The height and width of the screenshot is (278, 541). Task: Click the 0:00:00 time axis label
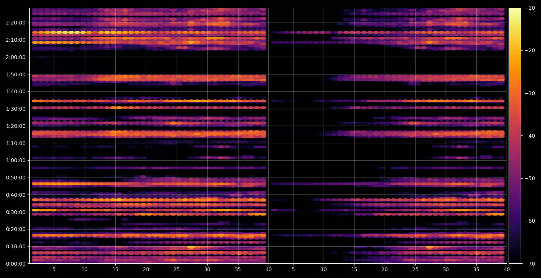tap(16, 264)
